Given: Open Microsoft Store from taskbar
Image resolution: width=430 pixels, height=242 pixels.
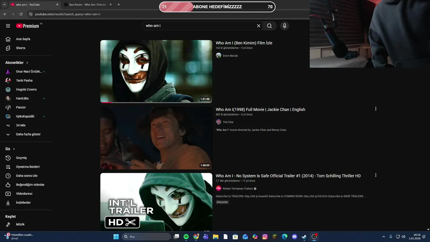Looking at the screenshot, I should (235, 237).
